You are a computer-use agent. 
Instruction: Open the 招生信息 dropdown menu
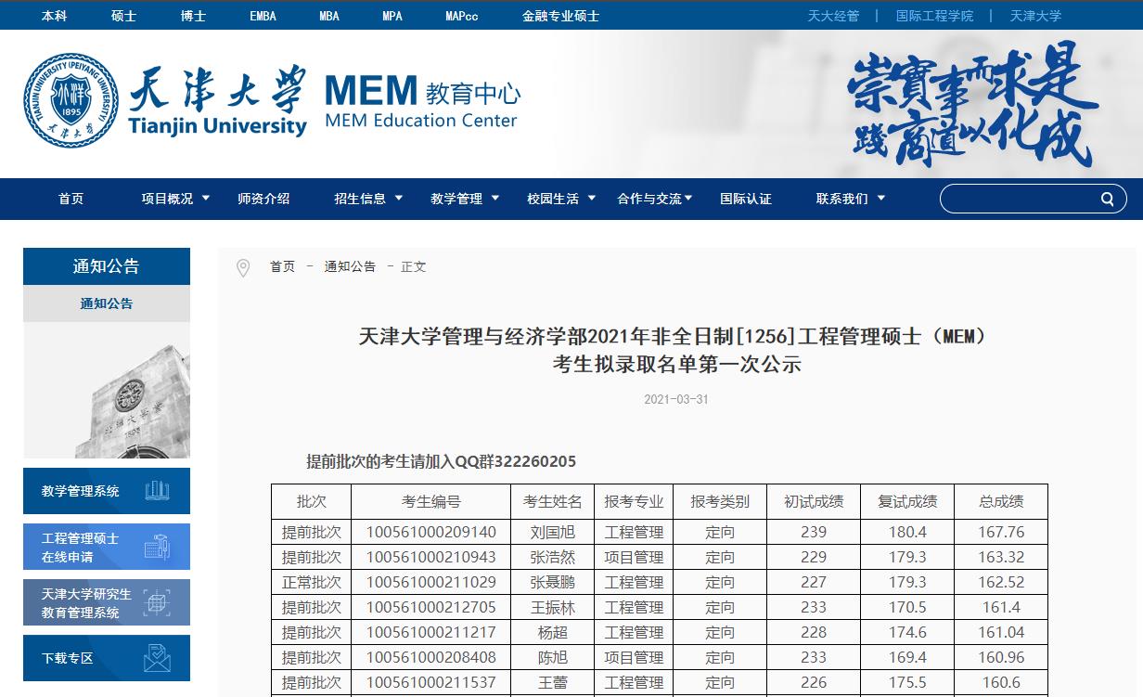tap(362, 198)
